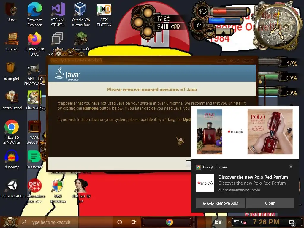
Task: Click 19:26 digital time gadget
Action: [164, 19]
